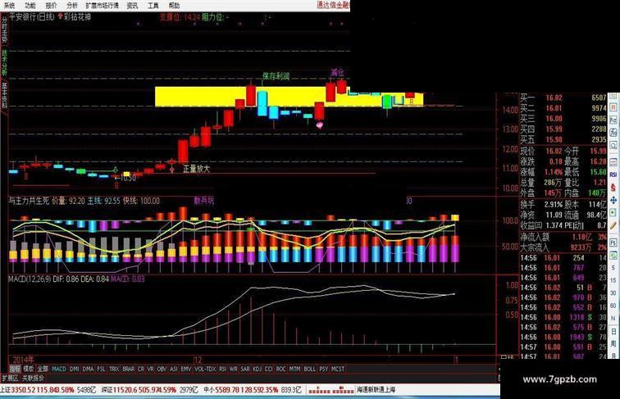This screenshot has width=620, height=399.
Task: Click the RSI icon in right toolbar
Action: [613, 175]
